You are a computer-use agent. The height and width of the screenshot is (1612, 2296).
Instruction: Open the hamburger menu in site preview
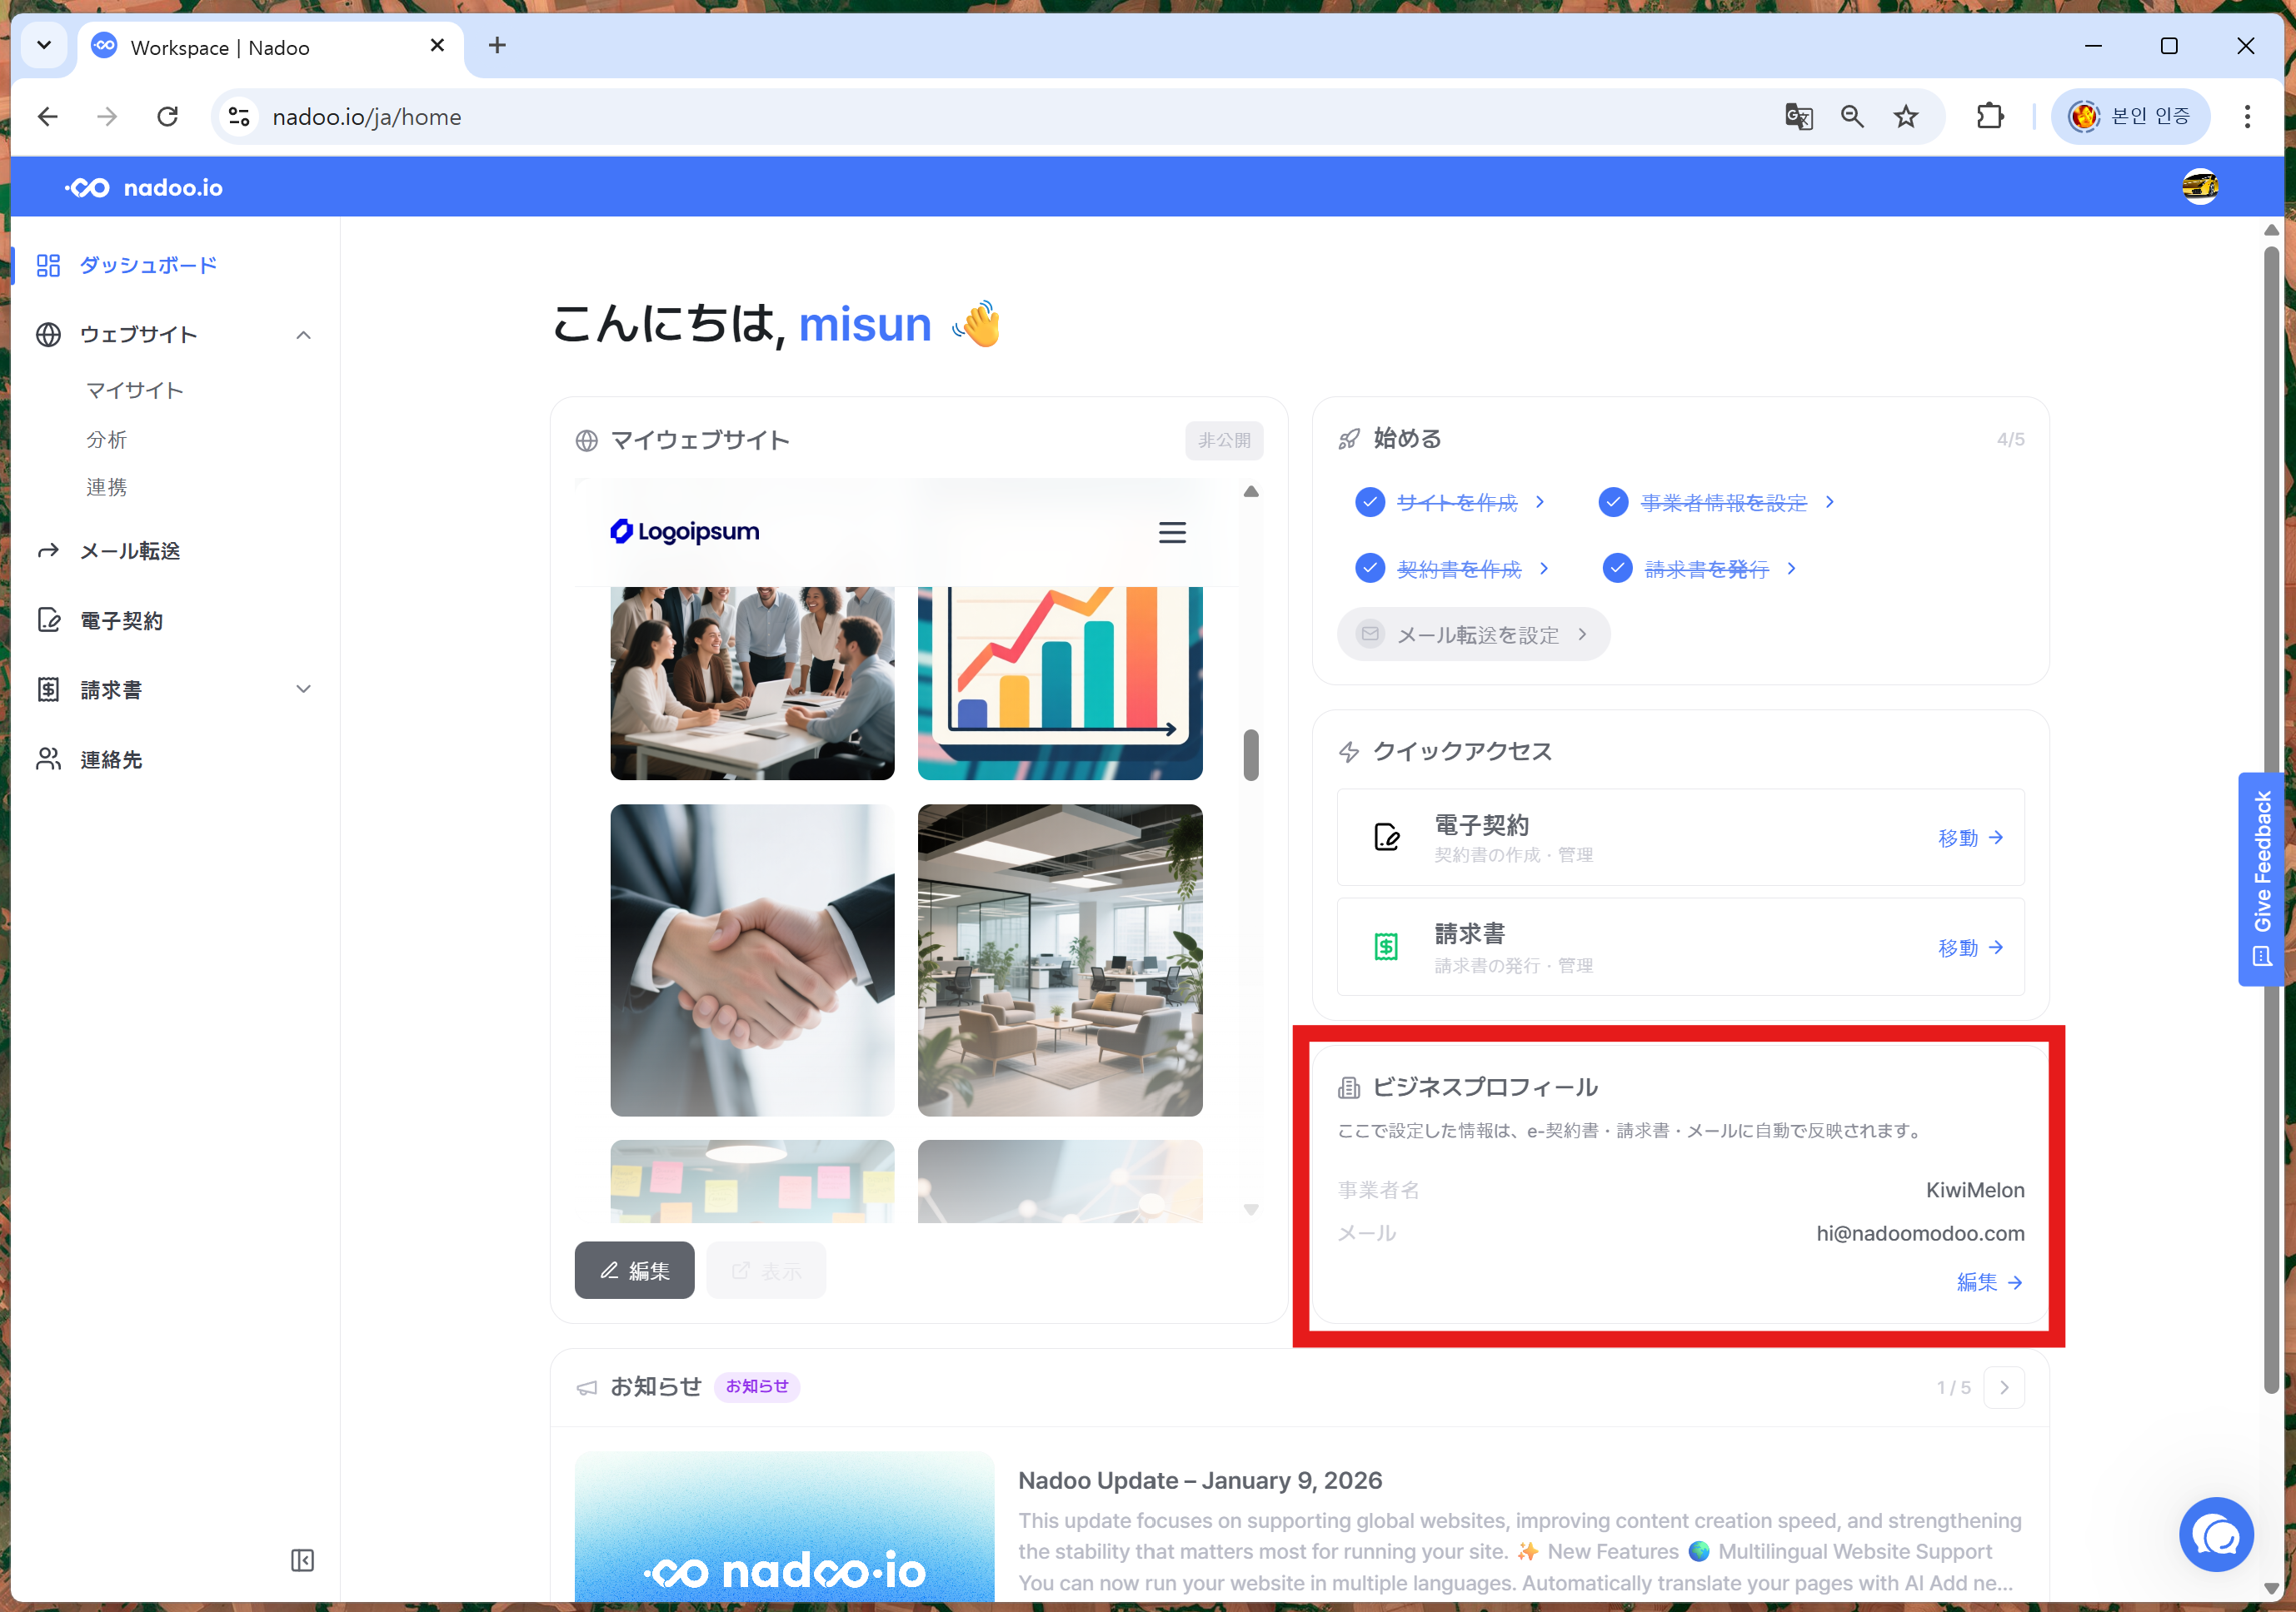coord(1172,533)
